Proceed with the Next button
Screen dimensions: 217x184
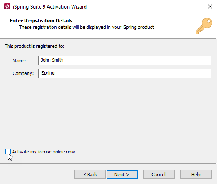point(122,175)
